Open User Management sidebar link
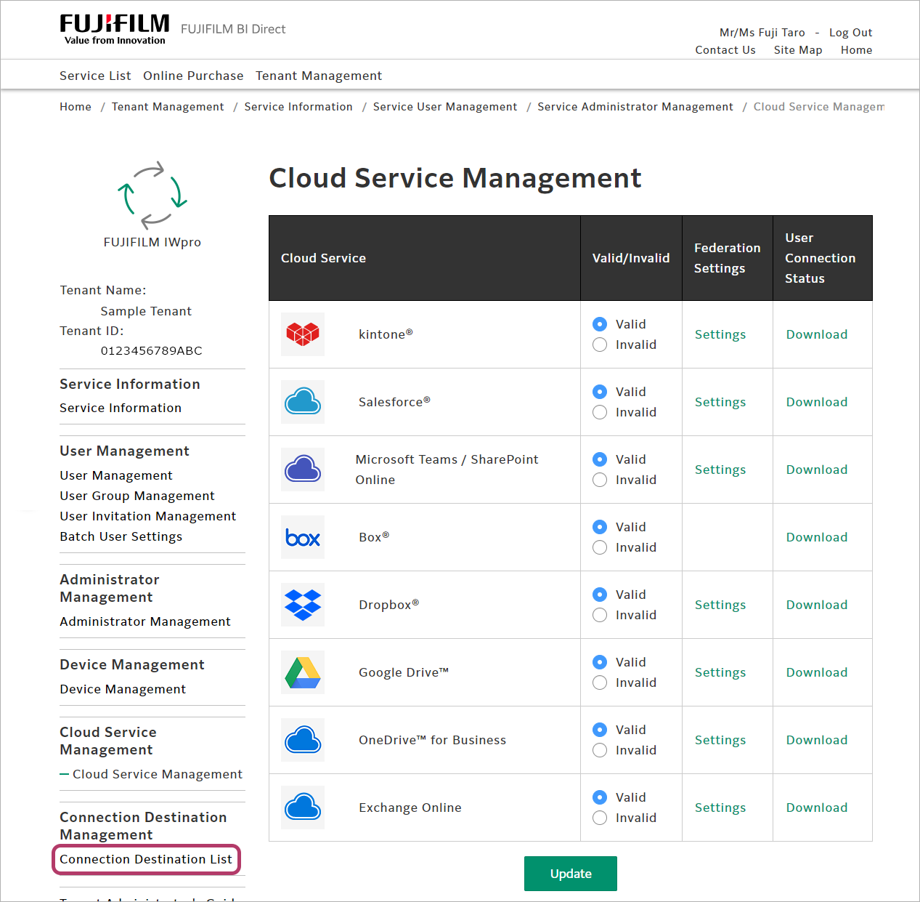This screenshot has width=920, height=902. click(x=116, y=475)
